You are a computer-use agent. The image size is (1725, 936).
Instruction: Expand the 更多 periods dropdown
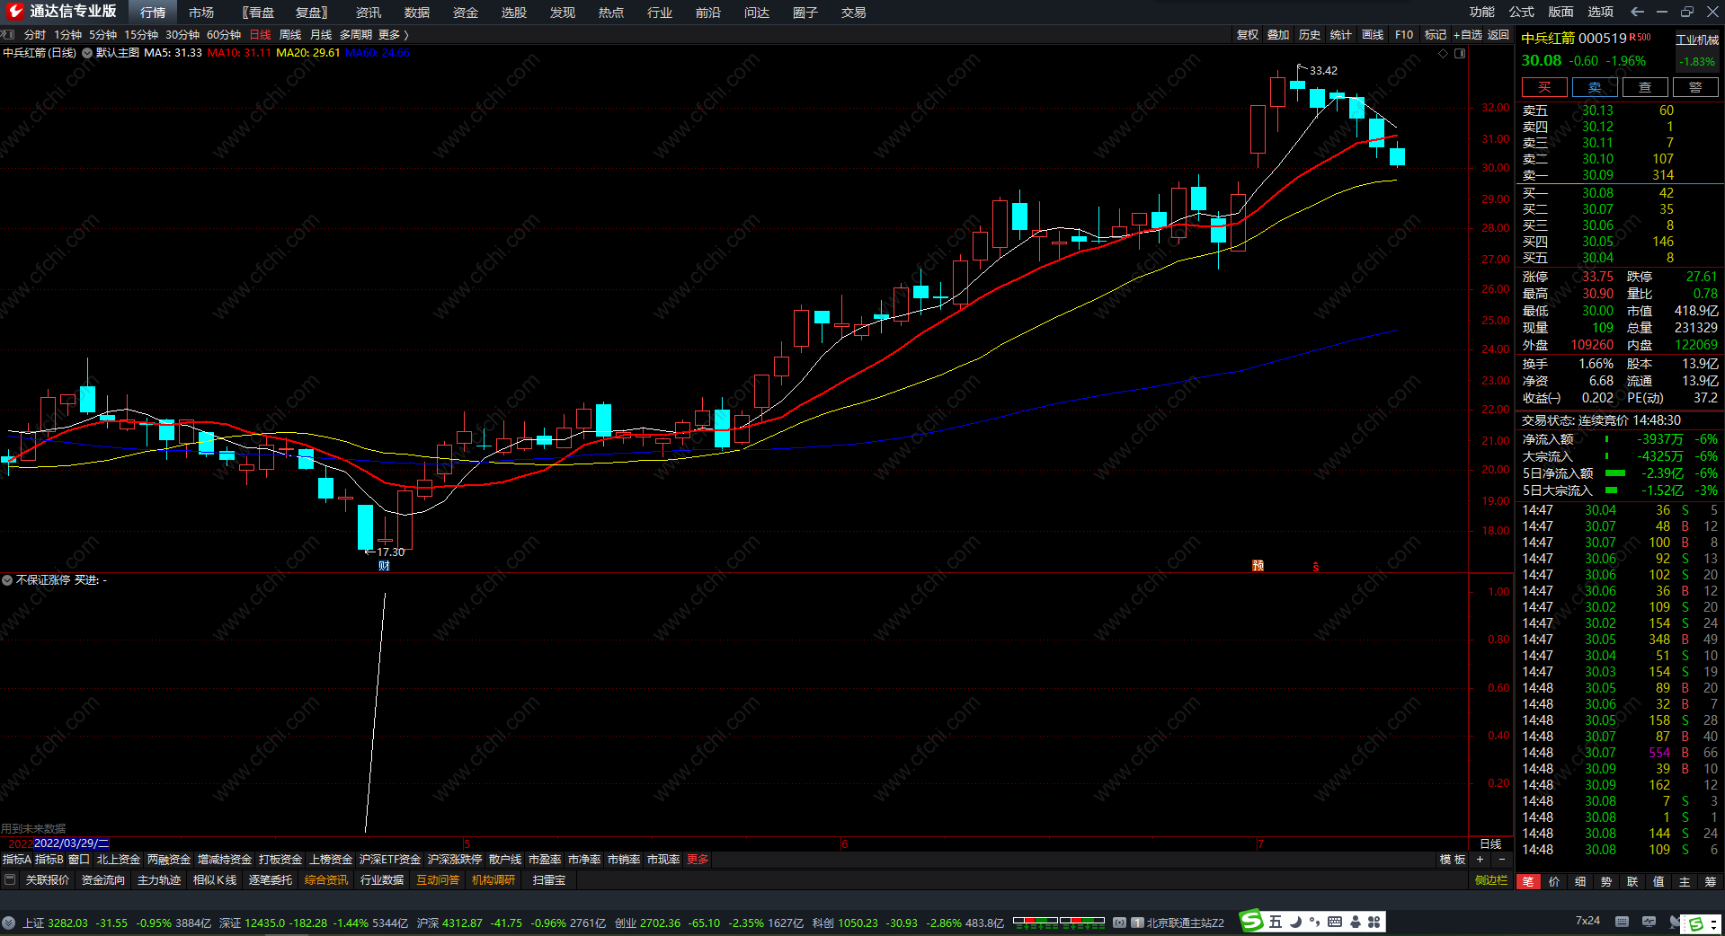click(x=394, y=35)
